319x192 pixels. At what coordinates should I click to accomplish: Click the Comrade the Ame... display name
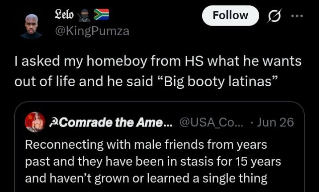click(x=110, y=122)
